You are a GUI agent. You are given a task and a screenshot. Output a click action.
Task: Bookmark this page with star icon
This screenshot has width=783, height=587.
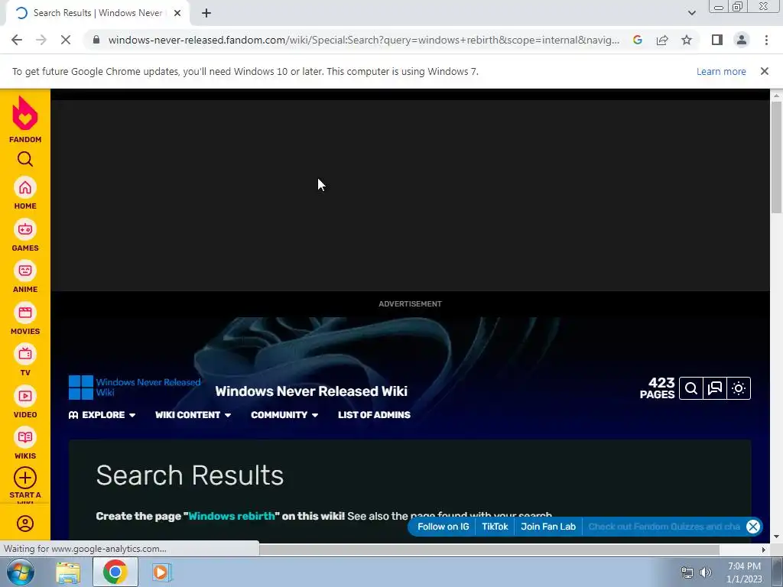687,40
